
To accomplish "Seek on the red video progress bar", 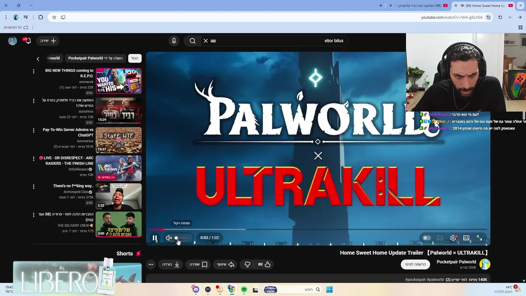I will click(318, 229).
